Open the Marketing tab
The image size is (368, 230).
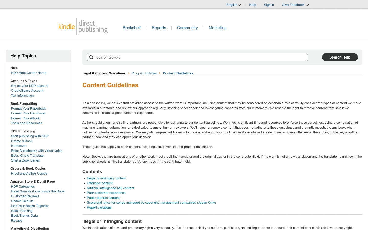tap(217, 28)
